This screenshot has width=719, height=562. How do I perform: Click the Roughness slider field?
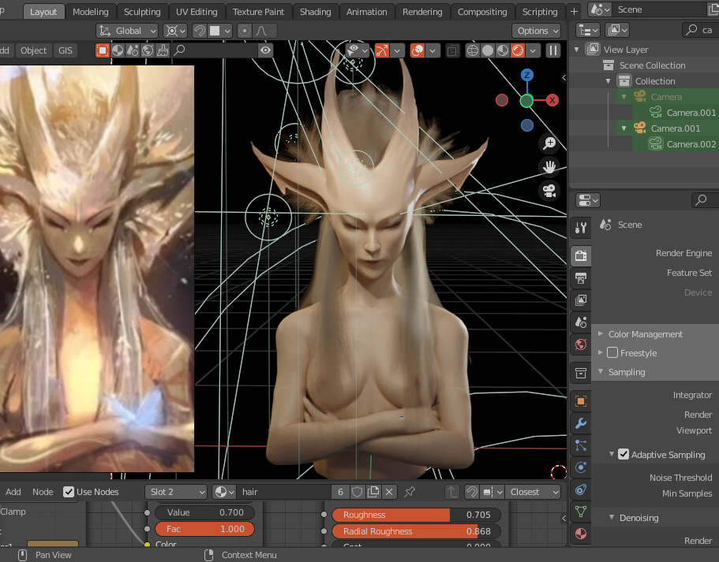click(x=416, y=515)
